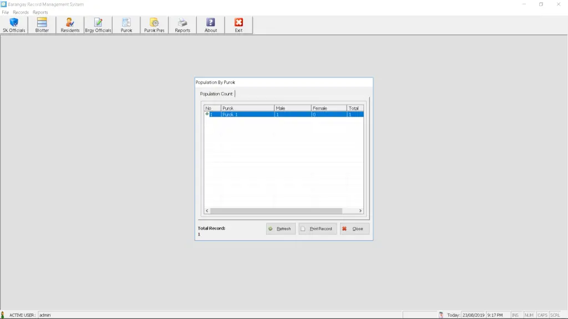Click the horizontal scrollbar right arrow
Image resolution: width=568 pixels, height=319 pixels.
click(360, 210)
